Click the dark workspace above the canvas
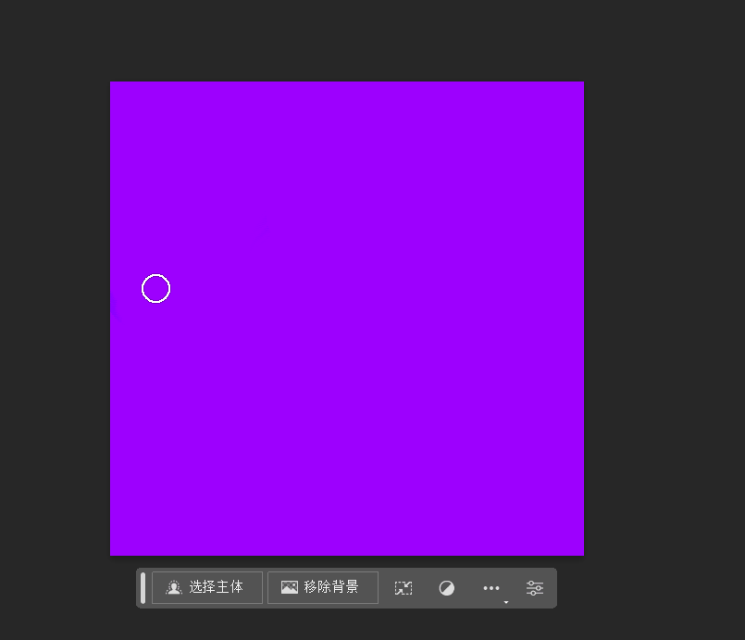This screenshot has width=745, height=640. [x=347, y=42]
